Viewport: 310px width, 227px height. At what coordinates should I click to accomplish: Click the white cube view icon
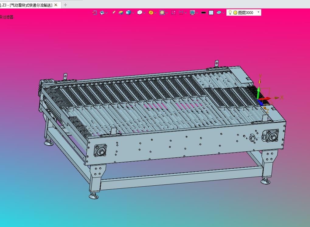(140, 13)
